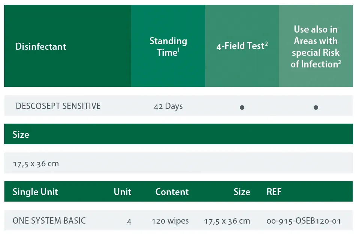359x236 pixels.
Task: Click the DESCOSEPT SENSITIVE product name
Action: click(58, 106)
